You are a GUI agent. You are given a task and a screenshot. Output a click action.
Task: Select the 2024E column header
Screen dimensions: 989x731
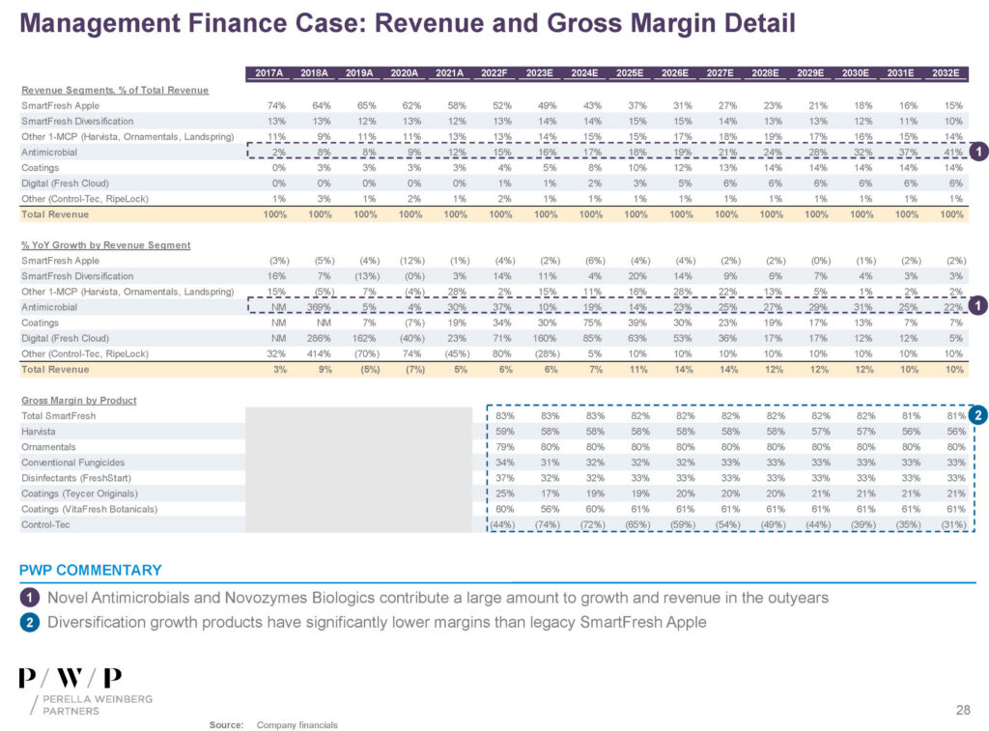point(584,73)
